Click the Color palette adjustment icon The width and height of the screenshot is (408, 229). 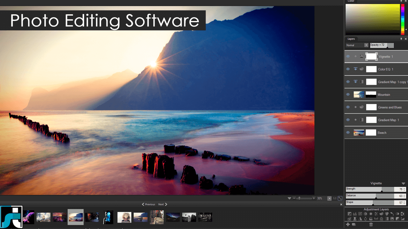pyautogui.click(x=382, y=214)
